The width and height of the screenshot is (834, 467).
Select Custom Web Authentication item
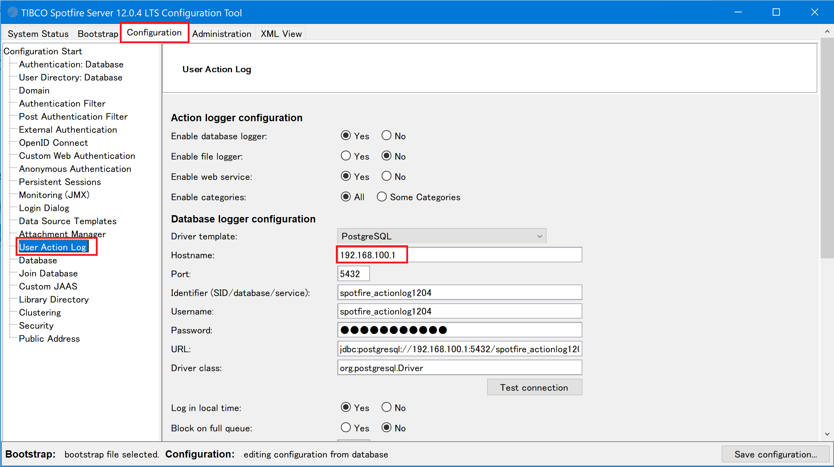[77, 156]
